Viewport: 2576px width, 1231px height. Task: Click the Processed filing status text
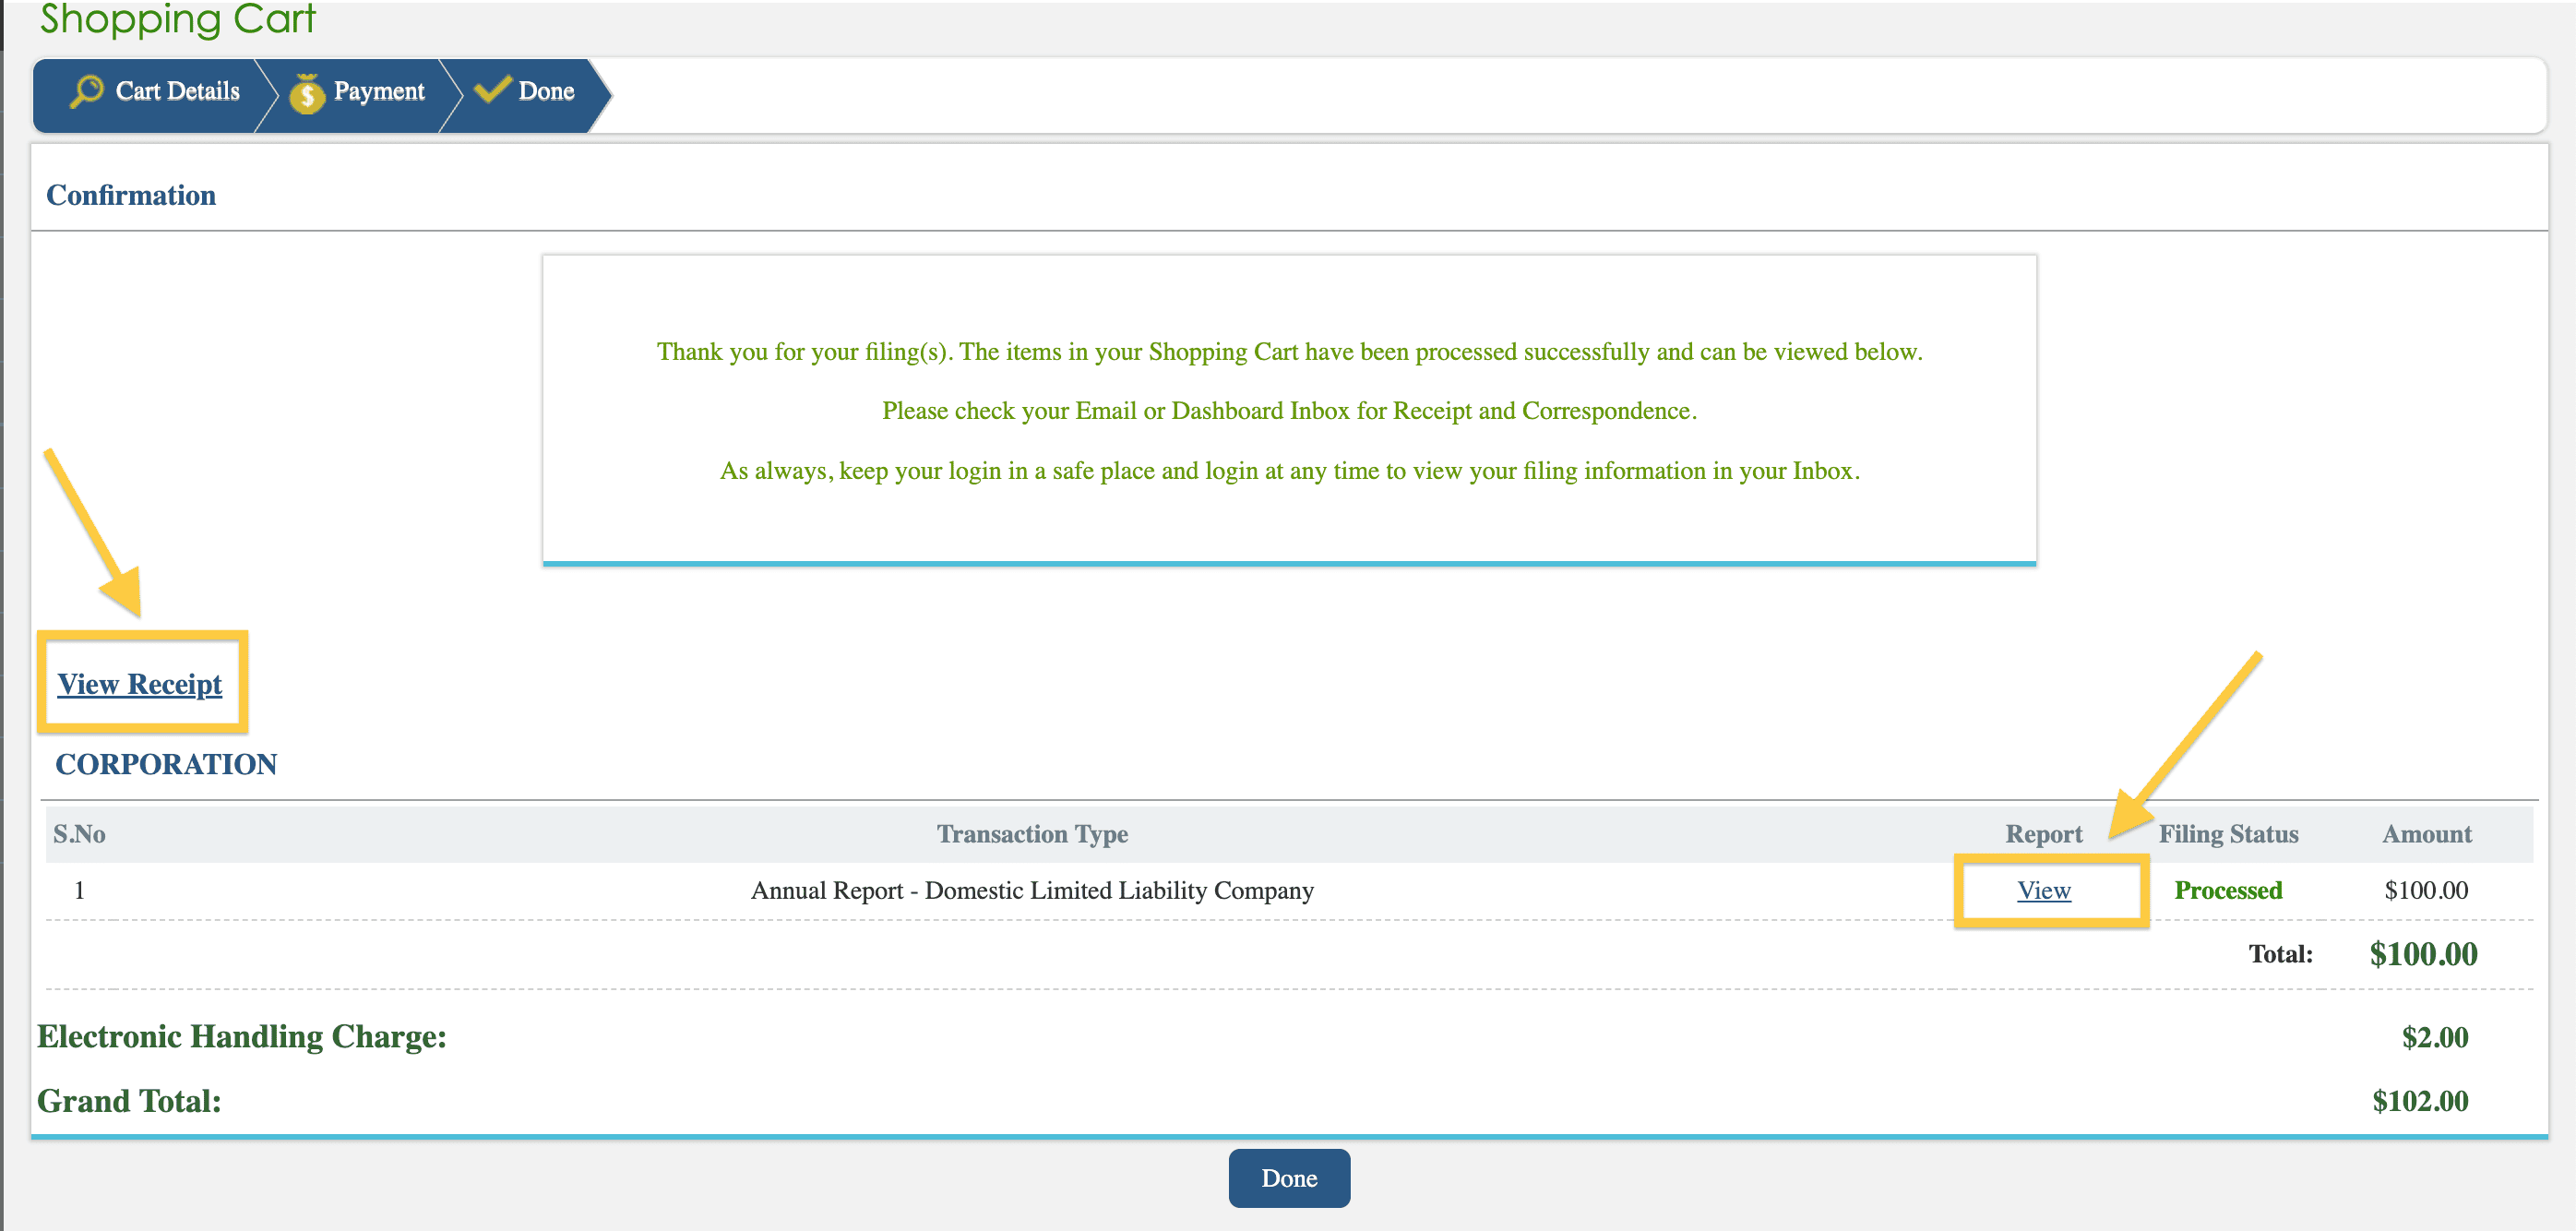click(x=2227, y=890)
